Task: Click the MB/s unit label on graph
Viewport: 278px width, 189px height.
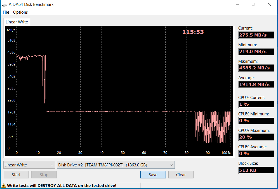Action: (11, 30)
